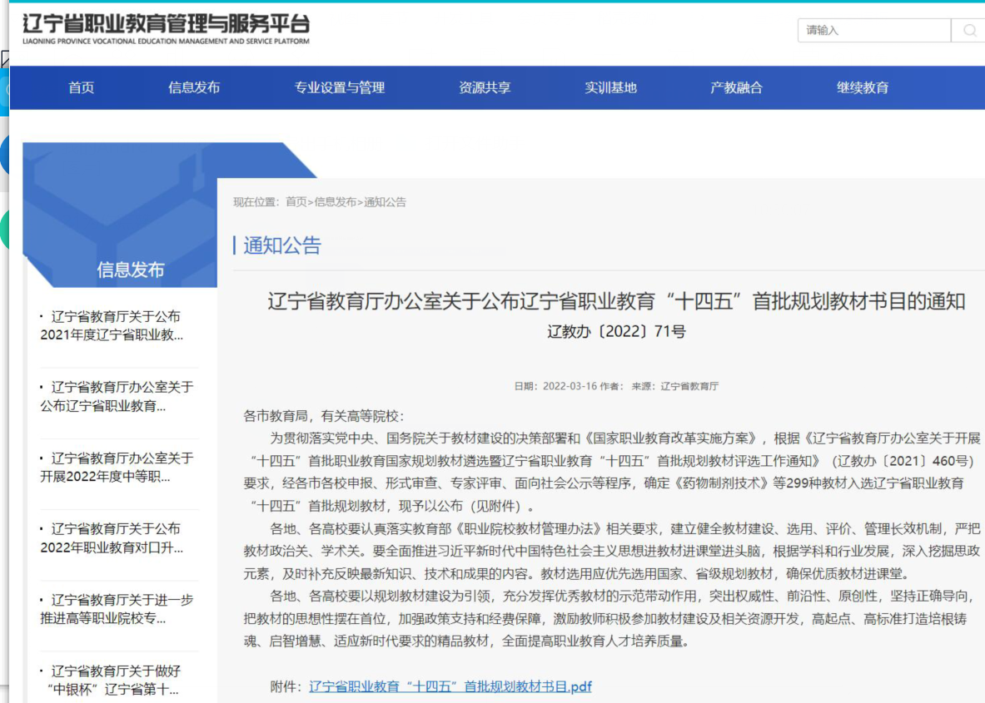Click the 现在位置 breadcrumb label
985x703 pixels.
point(255,202)
